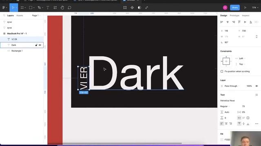Open the layers search icon
The height and width of the screenshot is (146, 261).
[4, 15]
